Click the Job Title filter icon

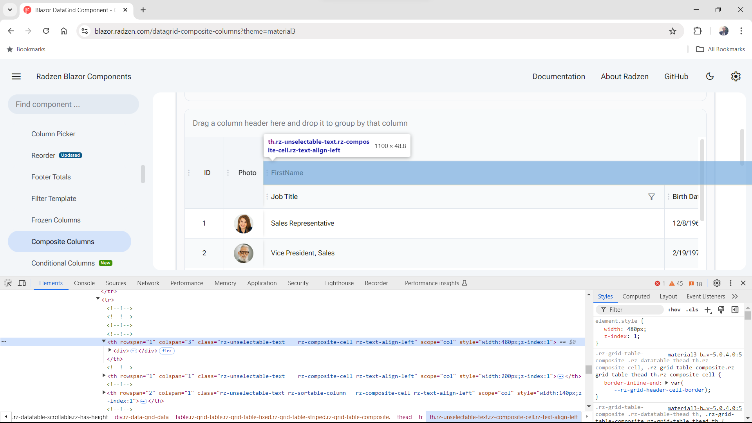(651, 197)
